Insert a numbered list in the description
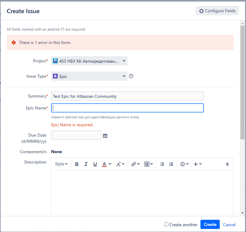Screen dimensions: 246x232 click(x=171, y=164)
